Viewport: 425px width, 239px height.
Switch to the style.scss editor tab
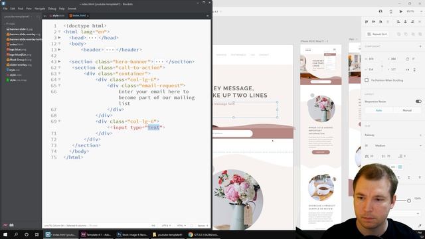click(58, 16)
